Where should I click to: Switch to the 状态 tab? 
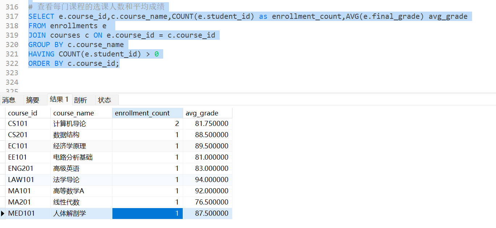pos(104,100)
